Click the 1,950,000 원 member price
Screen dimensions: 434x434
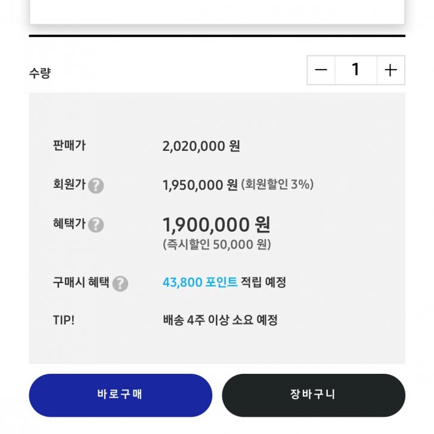pos(200,185)
